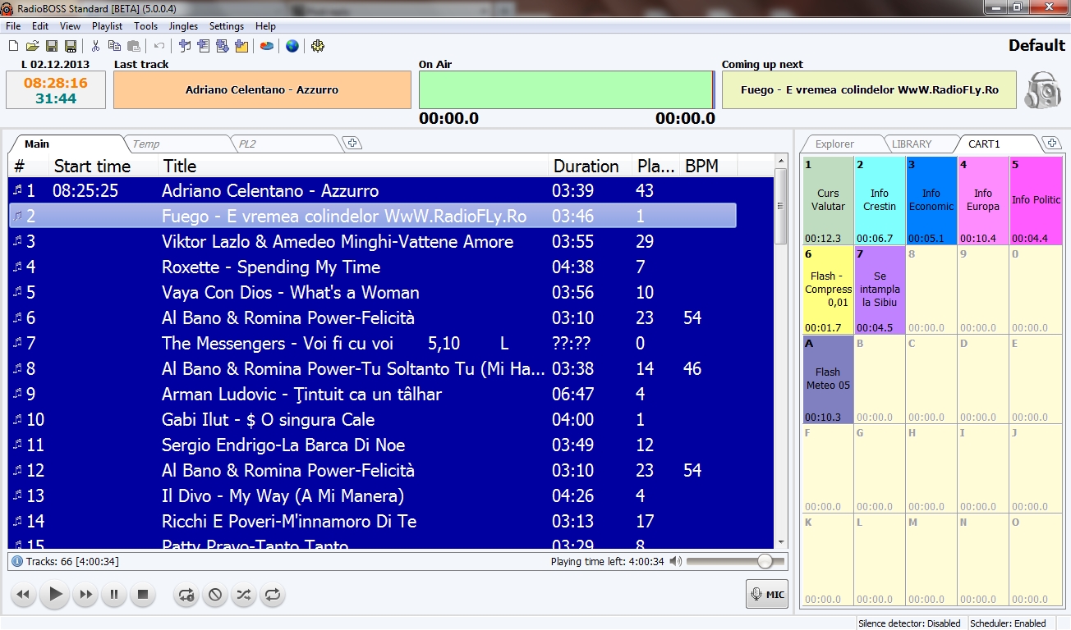
Task: Click the Save As floppy disk icon
Action: click(71, 46)
